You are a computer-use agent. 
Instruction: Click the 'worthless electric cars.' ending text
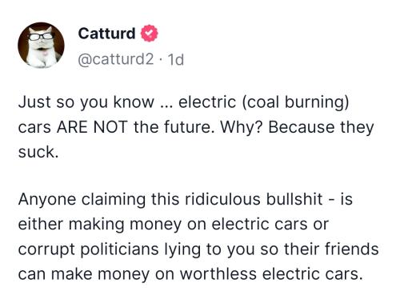click(x=271, y=274)
